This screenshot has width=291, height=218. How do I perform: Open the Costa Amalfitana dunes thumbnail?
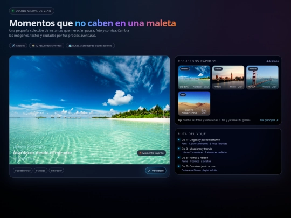point(194,103)
